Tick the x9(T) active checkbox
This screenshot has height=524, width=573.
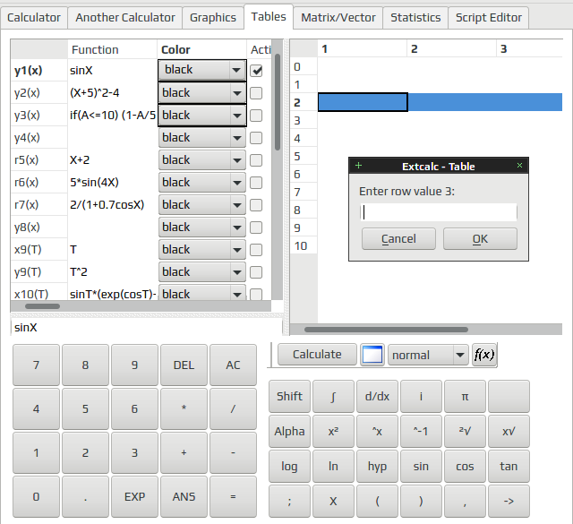pyautogui.click(x=256, y=250)
